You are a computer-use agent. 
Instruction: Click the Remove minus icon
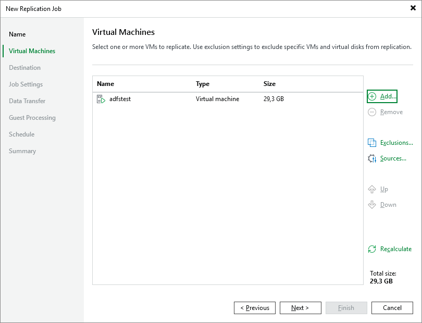pyautogui.click(x=372, y=112)
